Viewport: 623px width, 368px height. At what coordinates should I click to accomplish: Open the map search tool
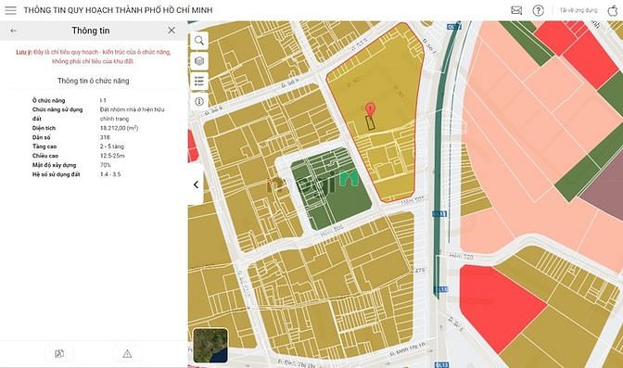(199, 41)
